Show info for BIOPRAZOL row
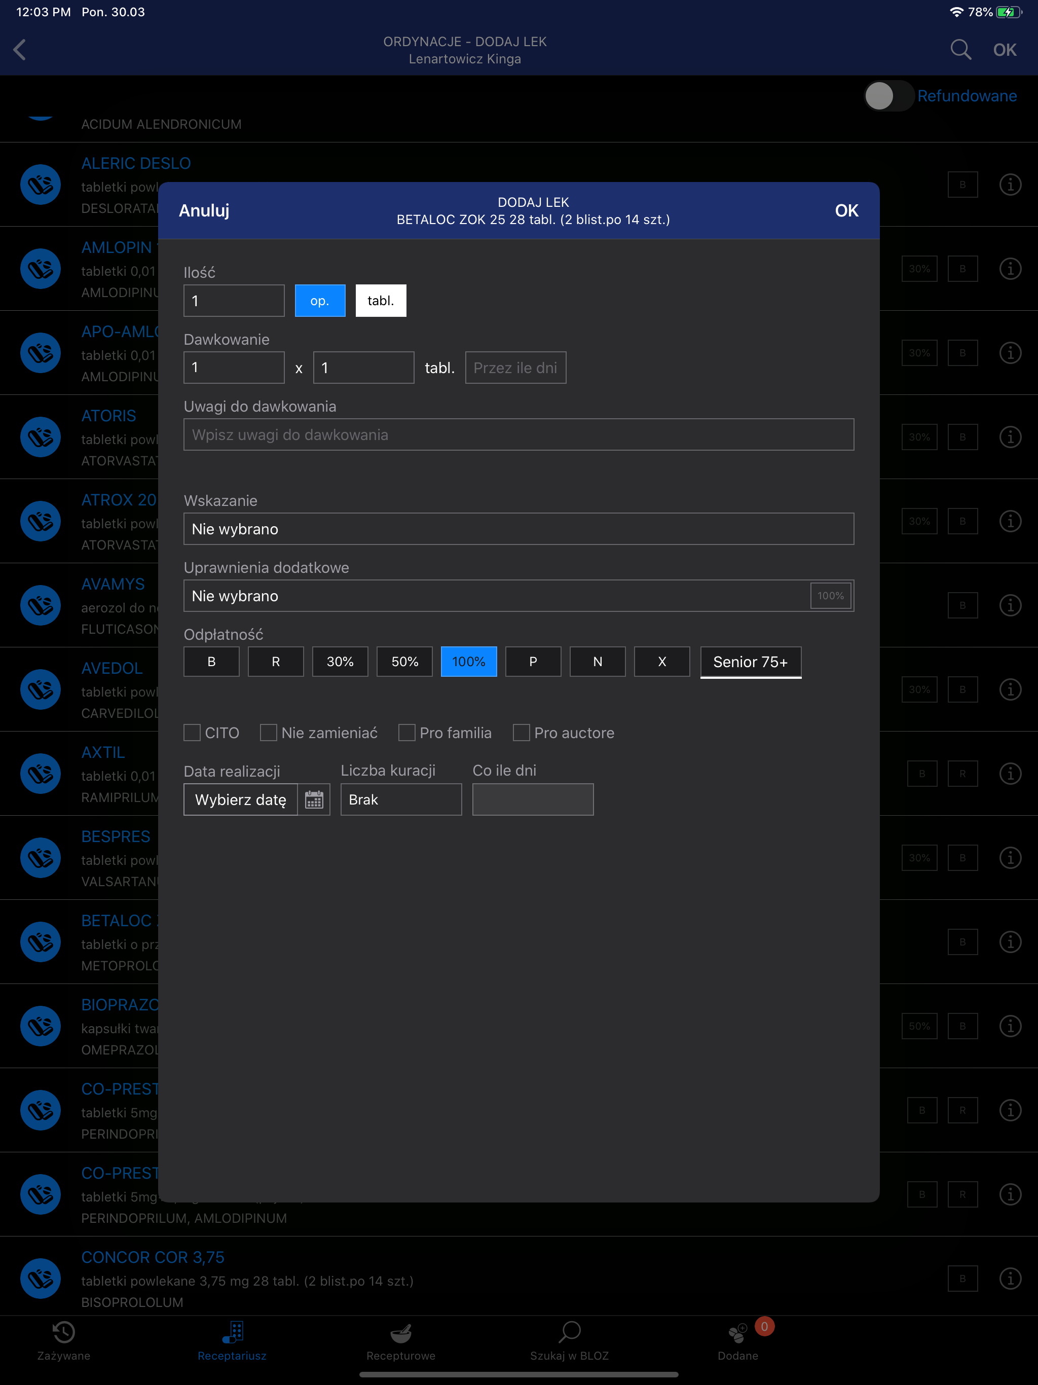 [1010, 1026]
